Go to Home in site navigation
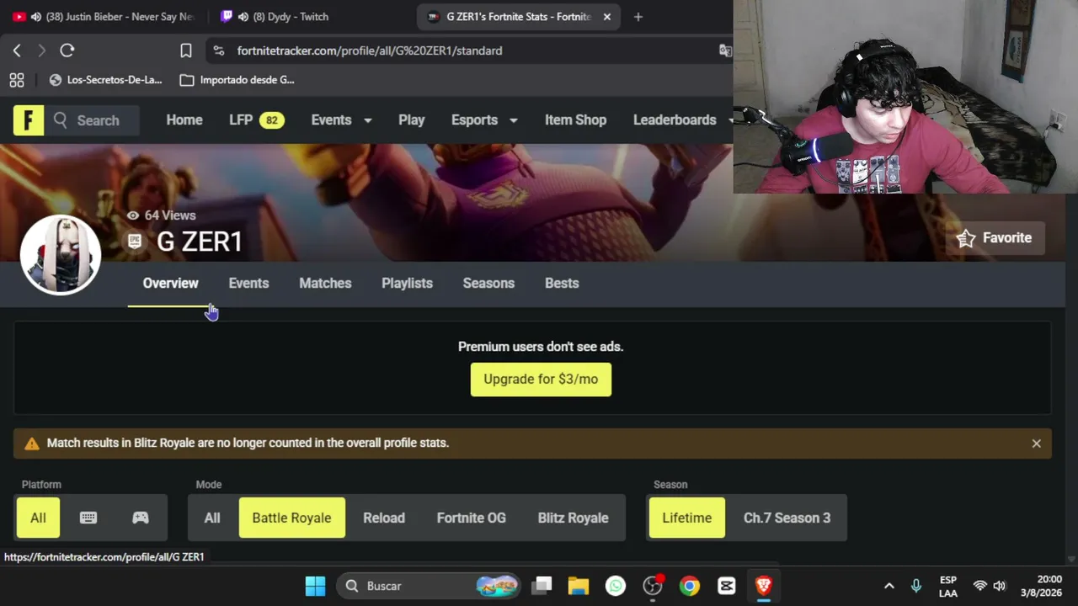Viewport: 1078px width, 606px height. click(184, 120)
